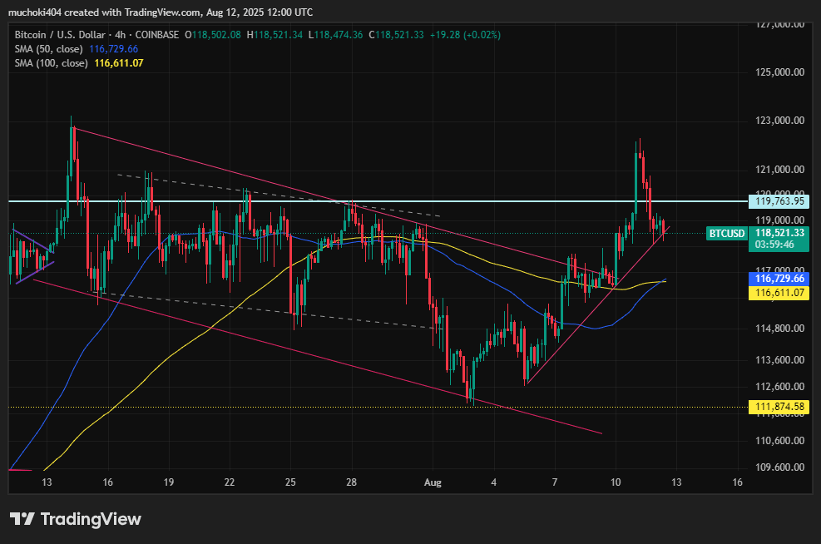
Task: Click the TradingView wordmark text
Action: click(x=91, y=519)
